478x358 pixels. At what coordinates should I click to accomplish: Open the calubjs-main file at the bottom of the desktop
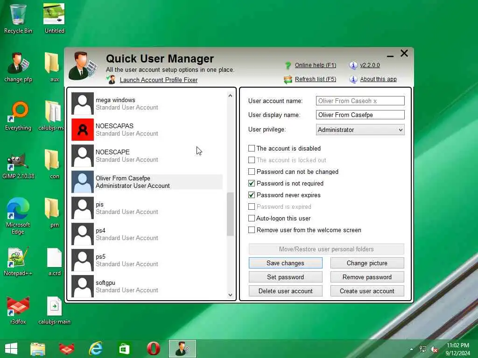pyautogui.click(x=54, y=310)
